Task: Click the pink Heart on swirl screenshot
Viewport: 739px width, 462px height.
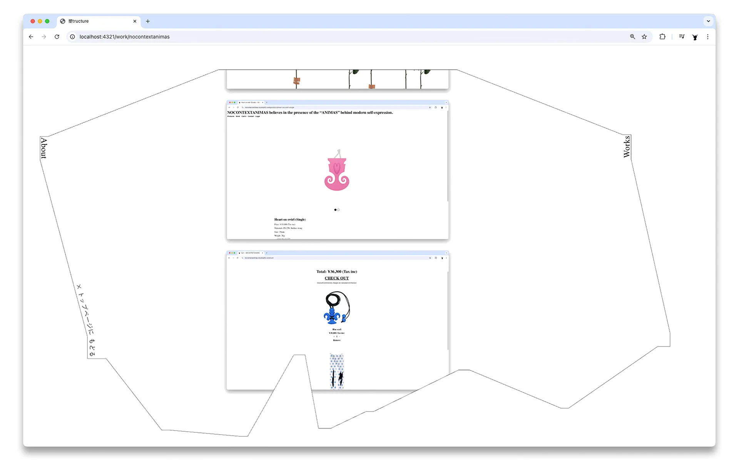Action: click(337, 170)
